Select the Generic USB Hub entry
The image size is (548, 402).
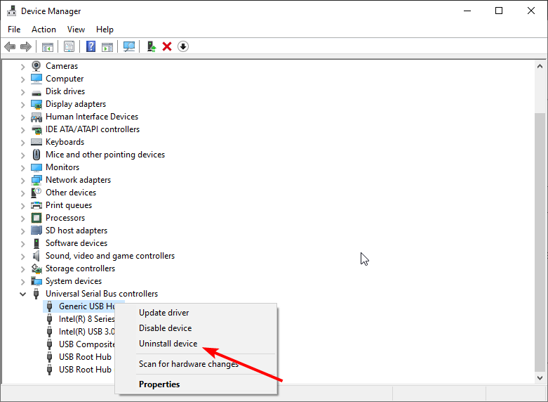[87, 306]
